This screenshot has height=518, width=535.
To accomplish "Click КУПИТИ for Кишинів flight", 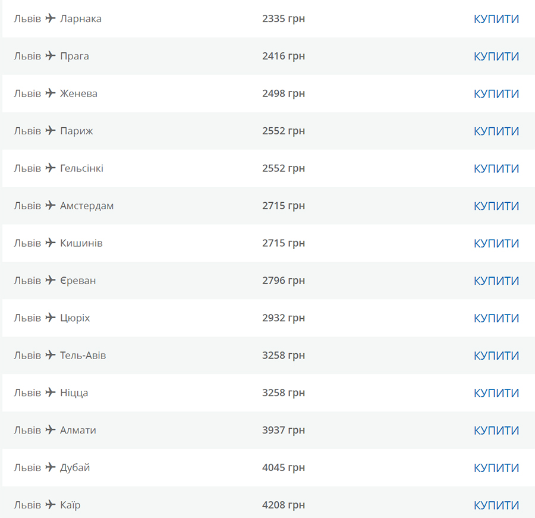I will click(x=496, y=243).
